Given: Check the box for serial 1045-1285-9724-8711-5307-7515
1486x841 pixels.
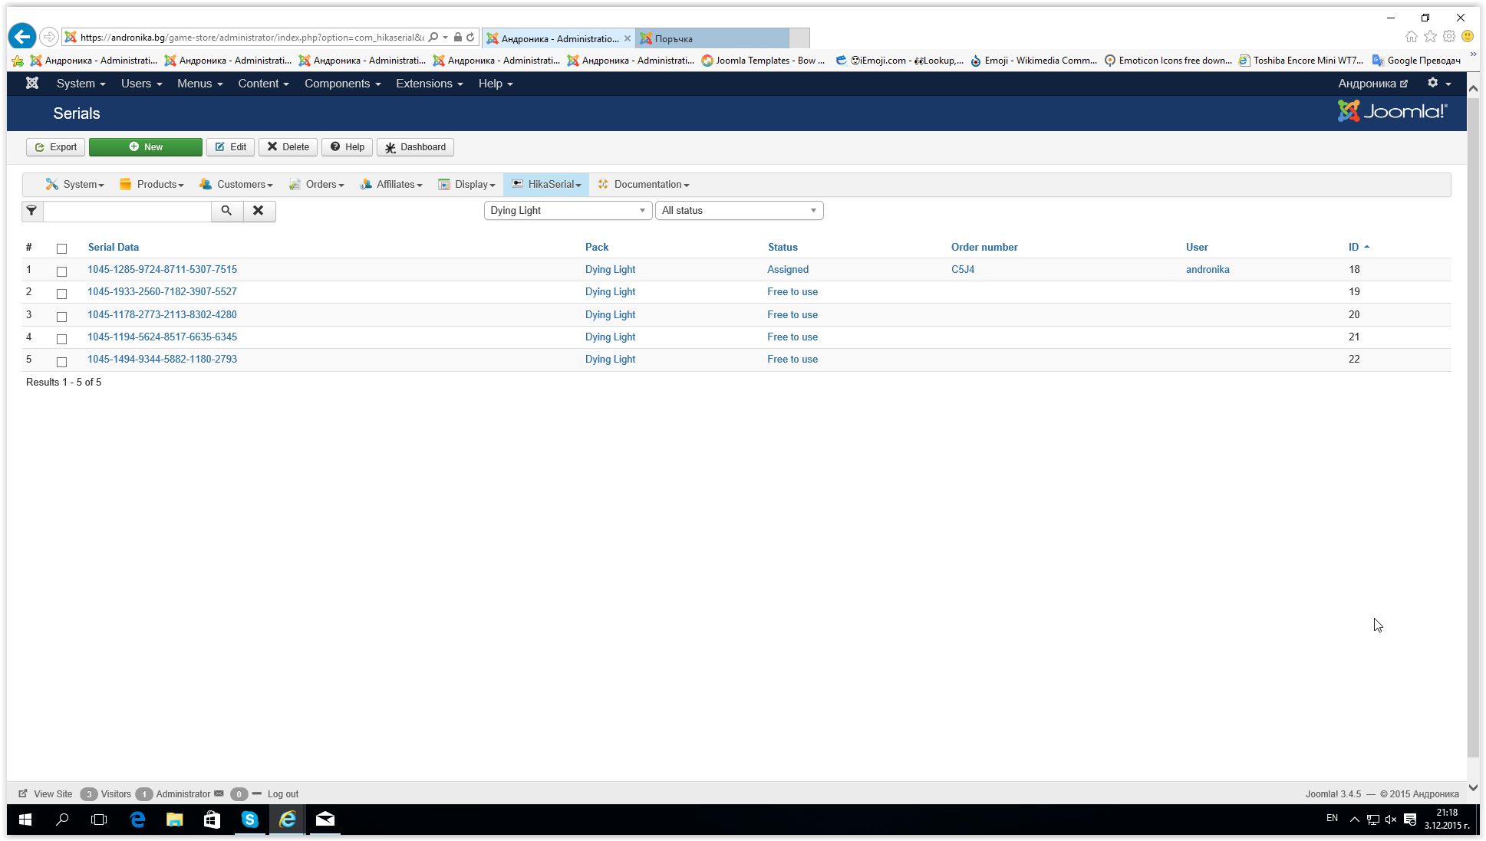Looking at the screenshot, I should pos(62,271).
